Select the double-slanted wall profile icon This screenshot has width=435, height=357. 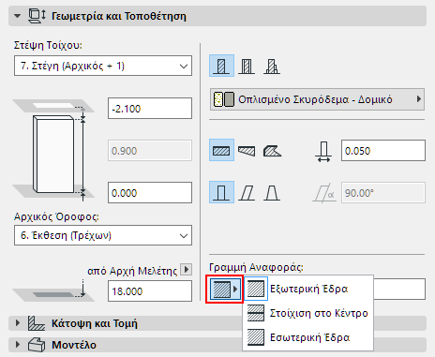(x=272, y=193)
